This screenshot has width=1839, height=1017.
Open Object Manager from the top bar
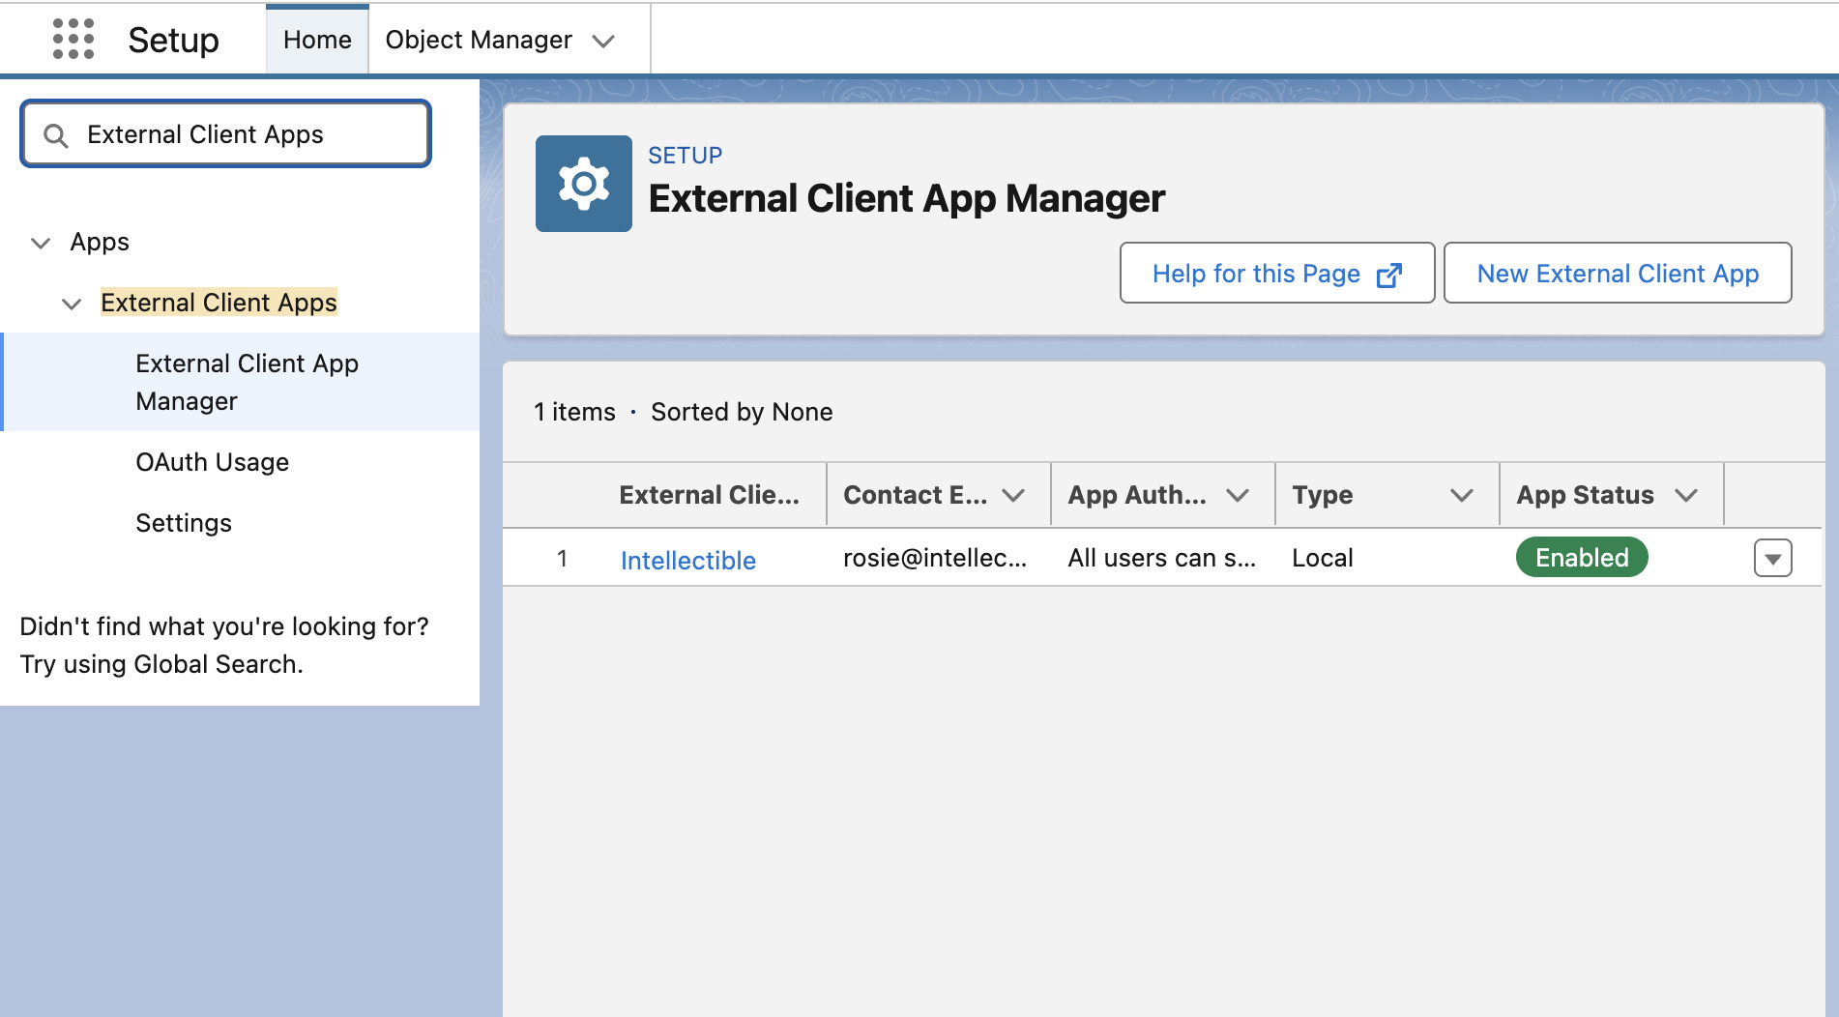(x=478, y=40)
